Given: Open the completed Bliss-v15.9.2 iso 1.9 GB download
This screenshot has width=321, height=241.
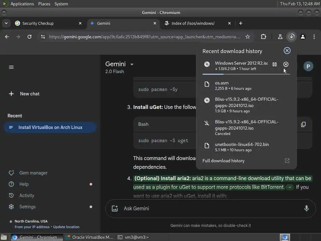Looking at the screenshot, I should pos(246,105).
